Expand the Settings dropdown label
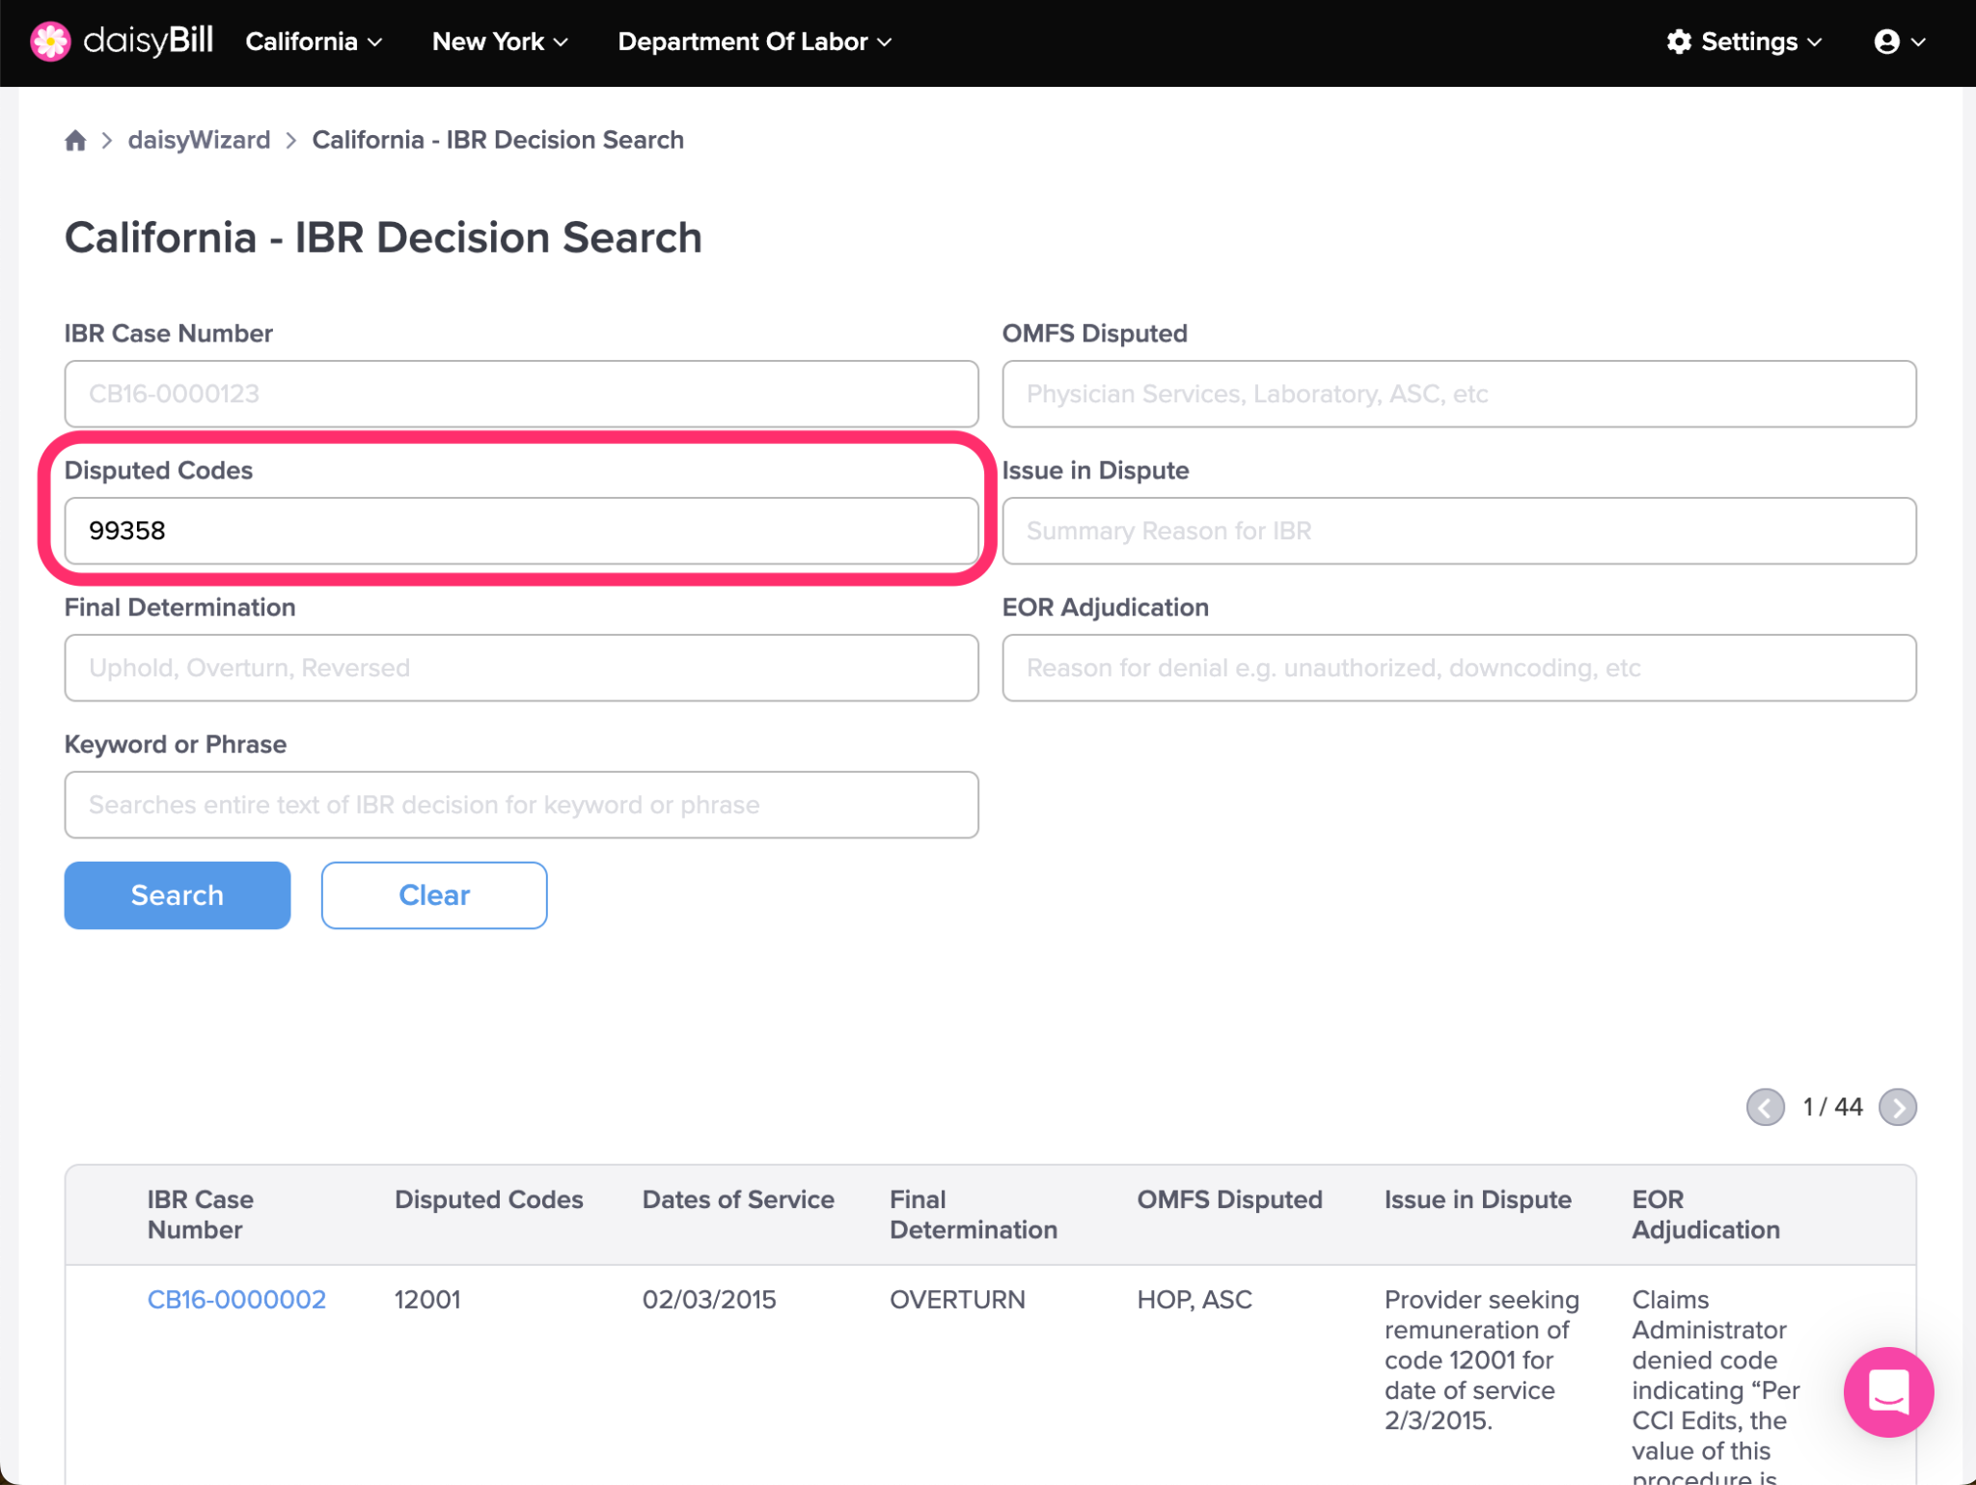1976x1485 pixels. (x=1761, y=41)
